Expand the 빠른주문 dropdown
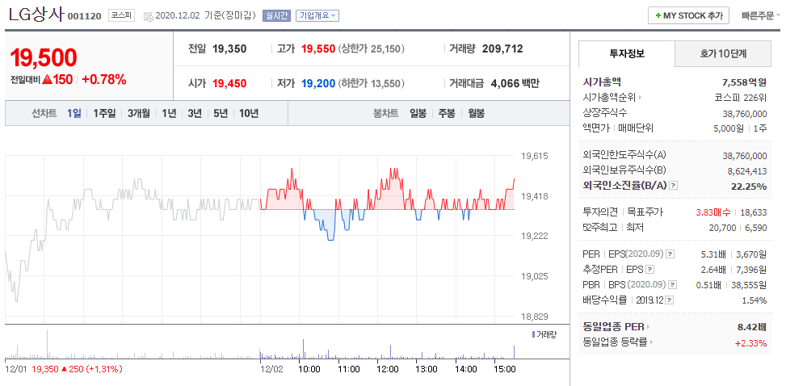This screenshot has width=786, height=386. pos(761,15)
